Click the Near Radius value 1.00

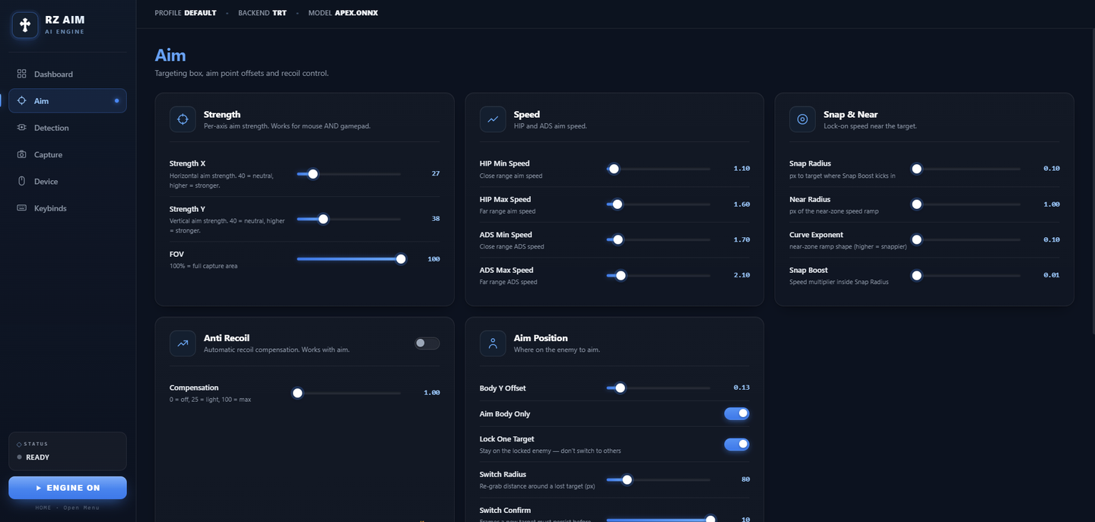point(1052,204)
